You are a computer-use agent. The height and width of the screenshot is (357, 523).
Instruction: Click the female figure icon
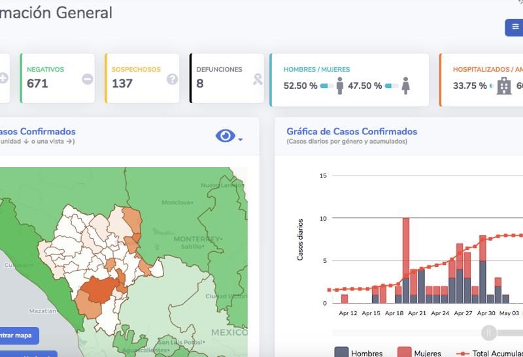(405, 85)
